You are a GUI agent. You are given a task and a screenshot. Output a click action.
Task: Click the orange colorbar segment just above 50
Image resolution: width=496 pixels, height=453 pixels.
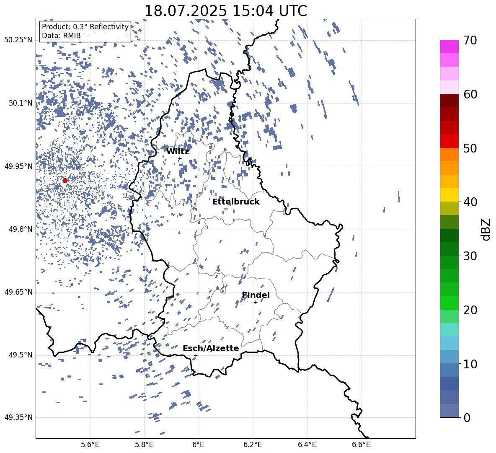coord(449,155)
